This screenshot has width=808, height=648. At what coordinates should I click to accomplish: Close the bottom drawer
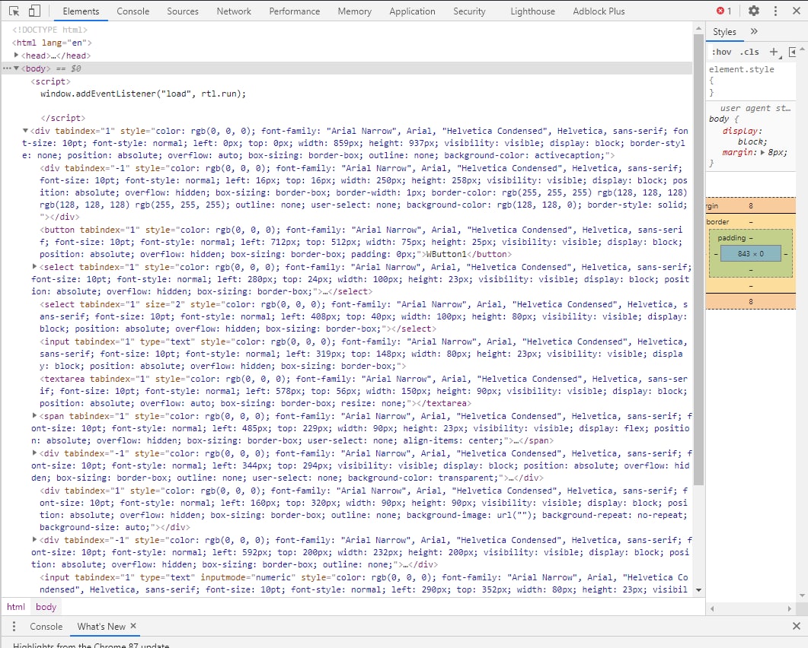pyautogui.click(x=796, y=626)
